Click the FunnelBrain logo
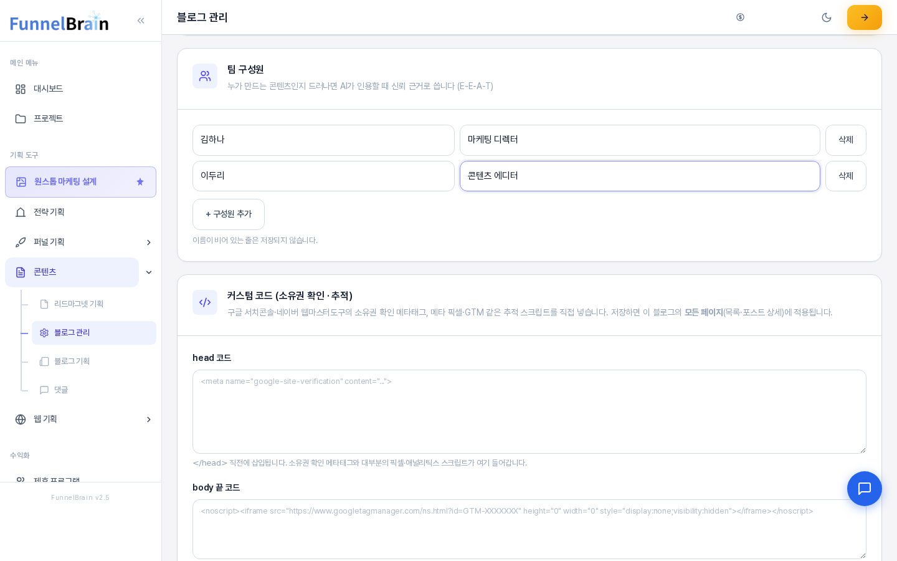The width and height of the screenshot is (897, 561). coord(59,22)
